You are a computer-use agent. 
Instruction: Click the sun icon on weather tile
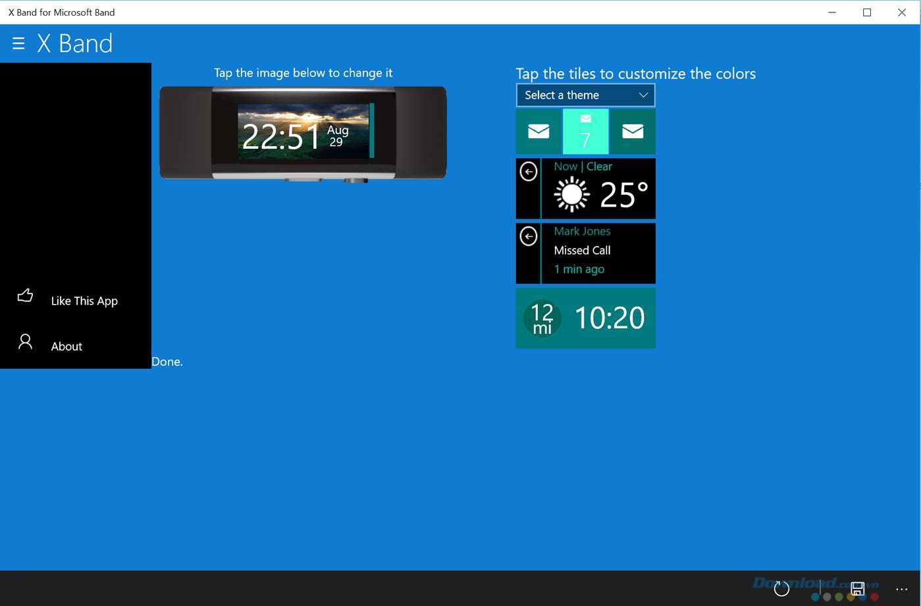pos(570,193)
